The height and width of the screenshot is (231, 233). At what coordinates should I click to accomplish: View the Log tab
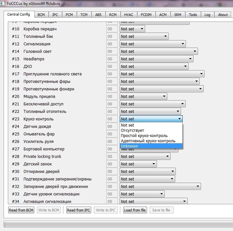click(208, 15)
